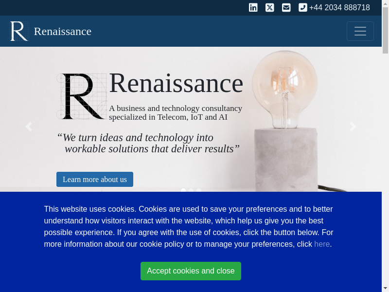Open the LinkedIn profile icon
The height and width of the screenshot is (292, 389).
[x=253, y=7]
